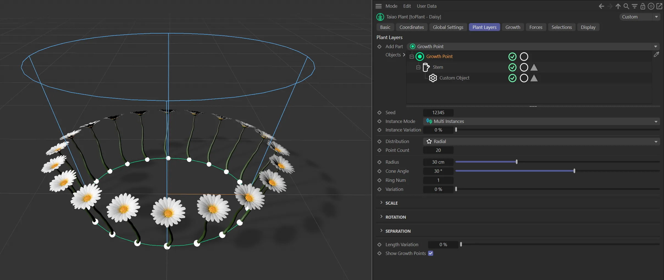Disable the Stem layer green checkmark
664x280 pixels.
[512, 67]
